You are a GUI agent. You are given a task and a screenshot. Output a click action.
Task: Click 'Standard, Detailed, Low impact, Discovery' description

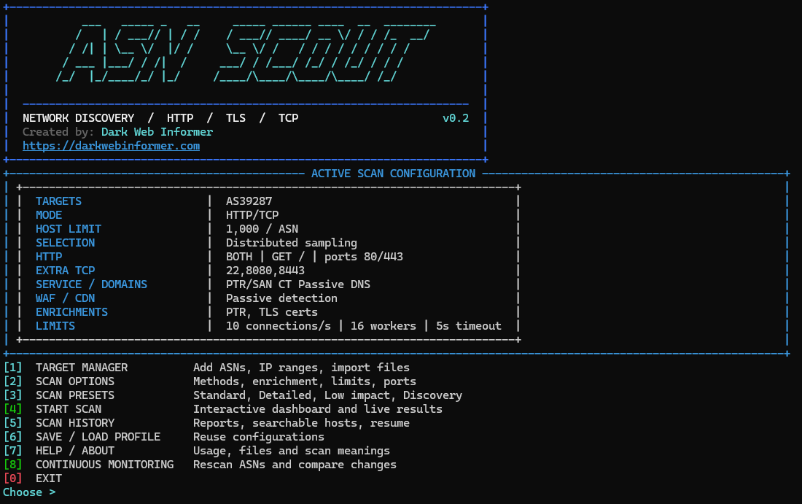tap(328, 395)
